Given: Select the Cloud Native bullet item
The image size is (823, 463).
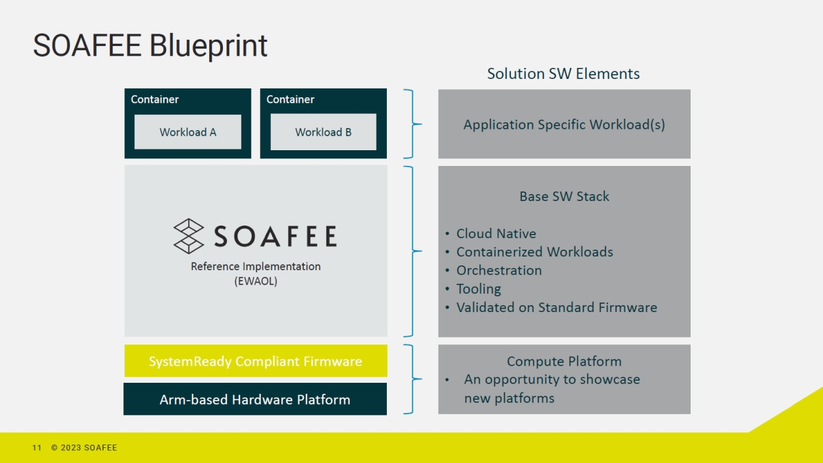Looking at the screenshot, I should click(496, 233).
